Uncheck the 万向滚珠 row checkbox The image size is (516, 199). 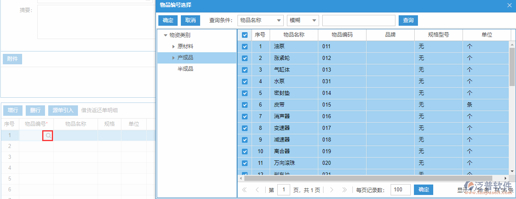245,163
